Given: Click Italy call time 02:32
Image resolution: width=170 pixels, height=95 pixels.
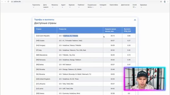Looking at the screenshot, I should [x=113, y=50].
